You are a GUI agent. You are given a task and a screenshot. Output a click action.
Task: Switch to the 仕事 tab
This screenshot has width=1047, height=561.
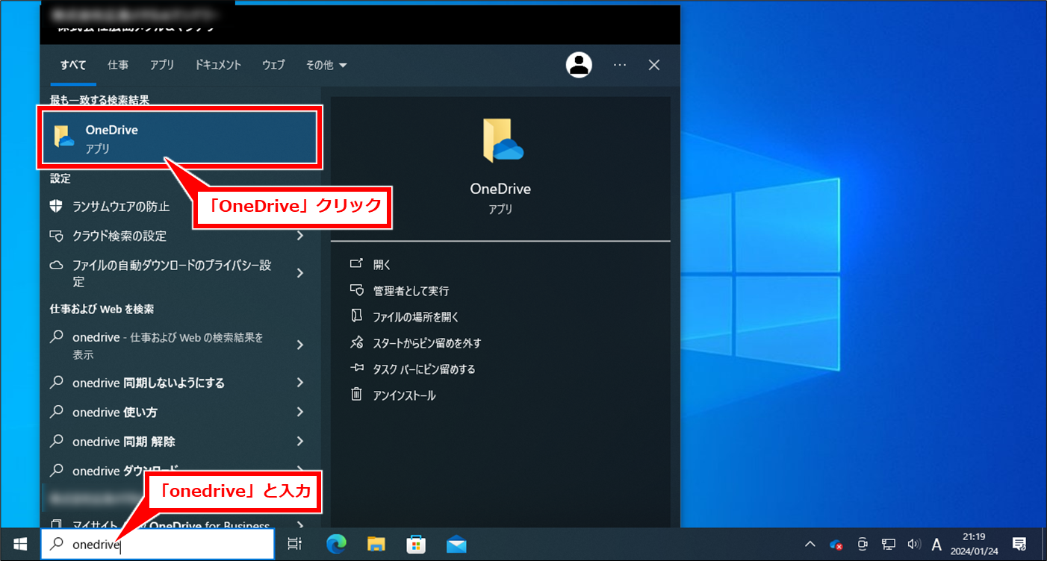118,65
